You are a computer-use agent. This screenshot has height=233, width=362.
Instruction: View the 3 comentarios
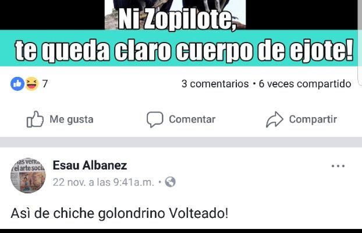(x=215, y=84)
